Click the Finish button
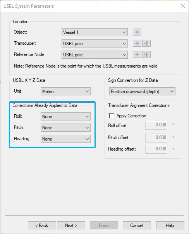The image size is (189, 234). (104, 226)
